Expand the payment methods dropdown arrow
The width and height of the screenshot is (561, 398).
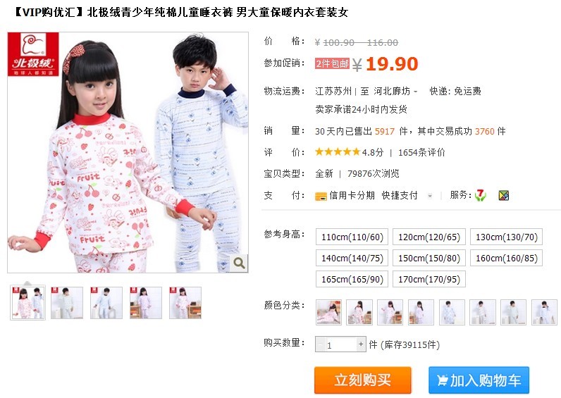(430, 196)
